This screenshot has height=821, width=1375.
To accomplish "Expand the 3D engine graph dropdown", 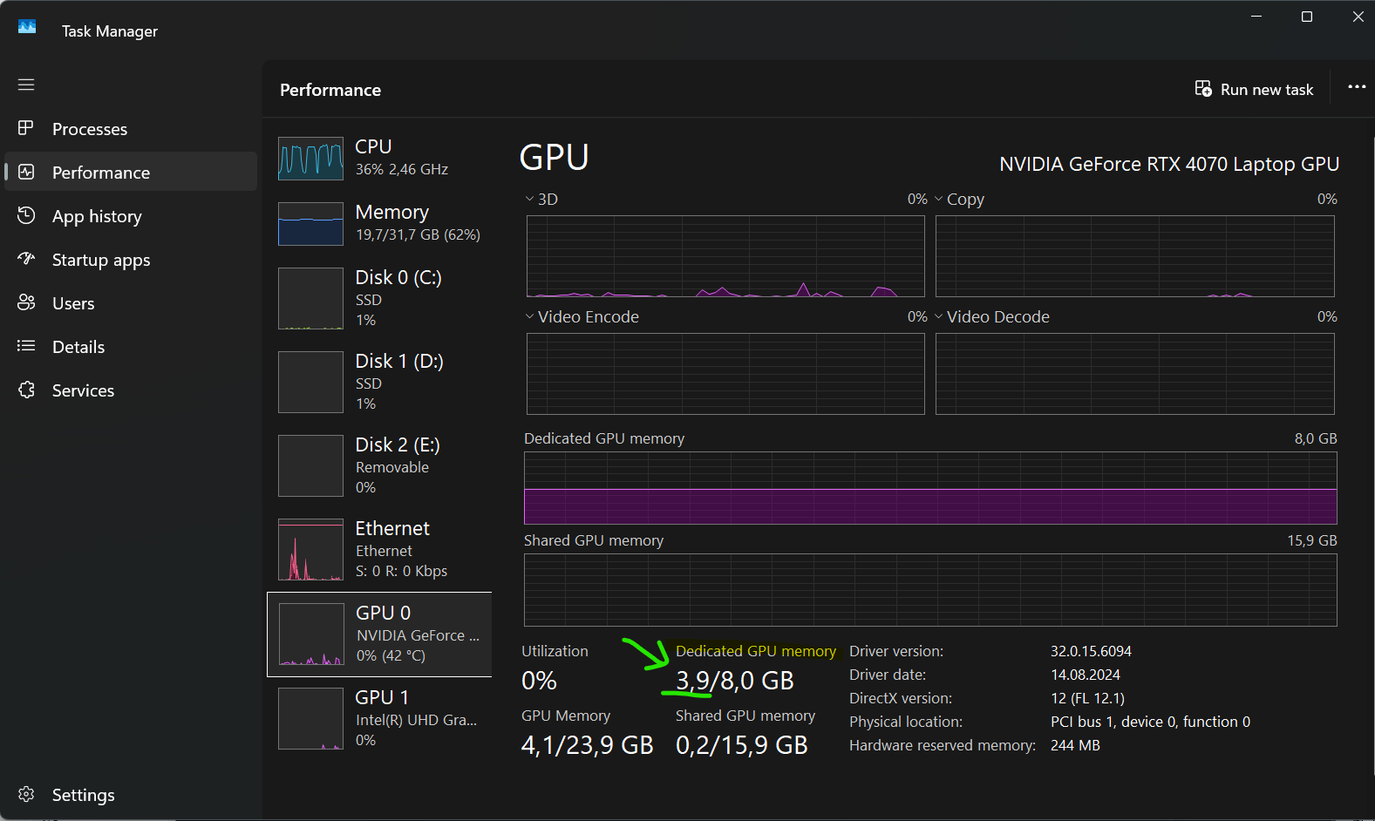I will 529,199.
